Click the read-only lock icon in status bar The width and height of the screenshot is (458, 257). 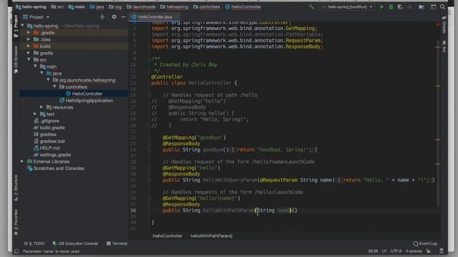pos(429,251)
